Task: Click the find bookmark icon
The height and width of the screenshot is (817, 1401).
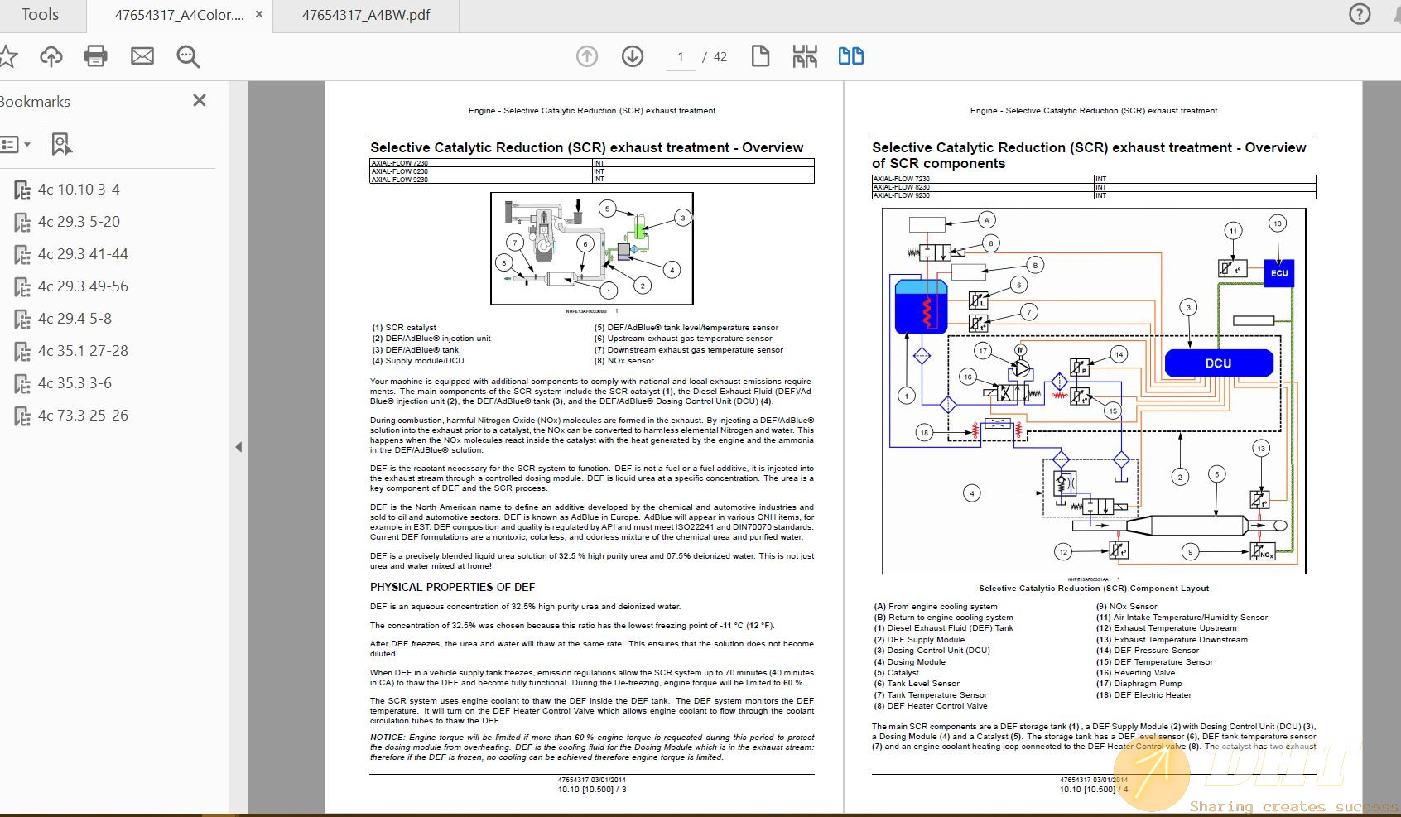Action: tap(61, 145)
